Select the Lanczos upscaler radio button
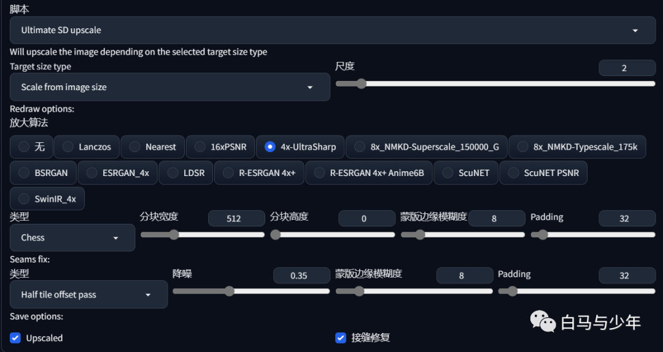The width and height of the screenshot is (663, 352). coord(87,147)
